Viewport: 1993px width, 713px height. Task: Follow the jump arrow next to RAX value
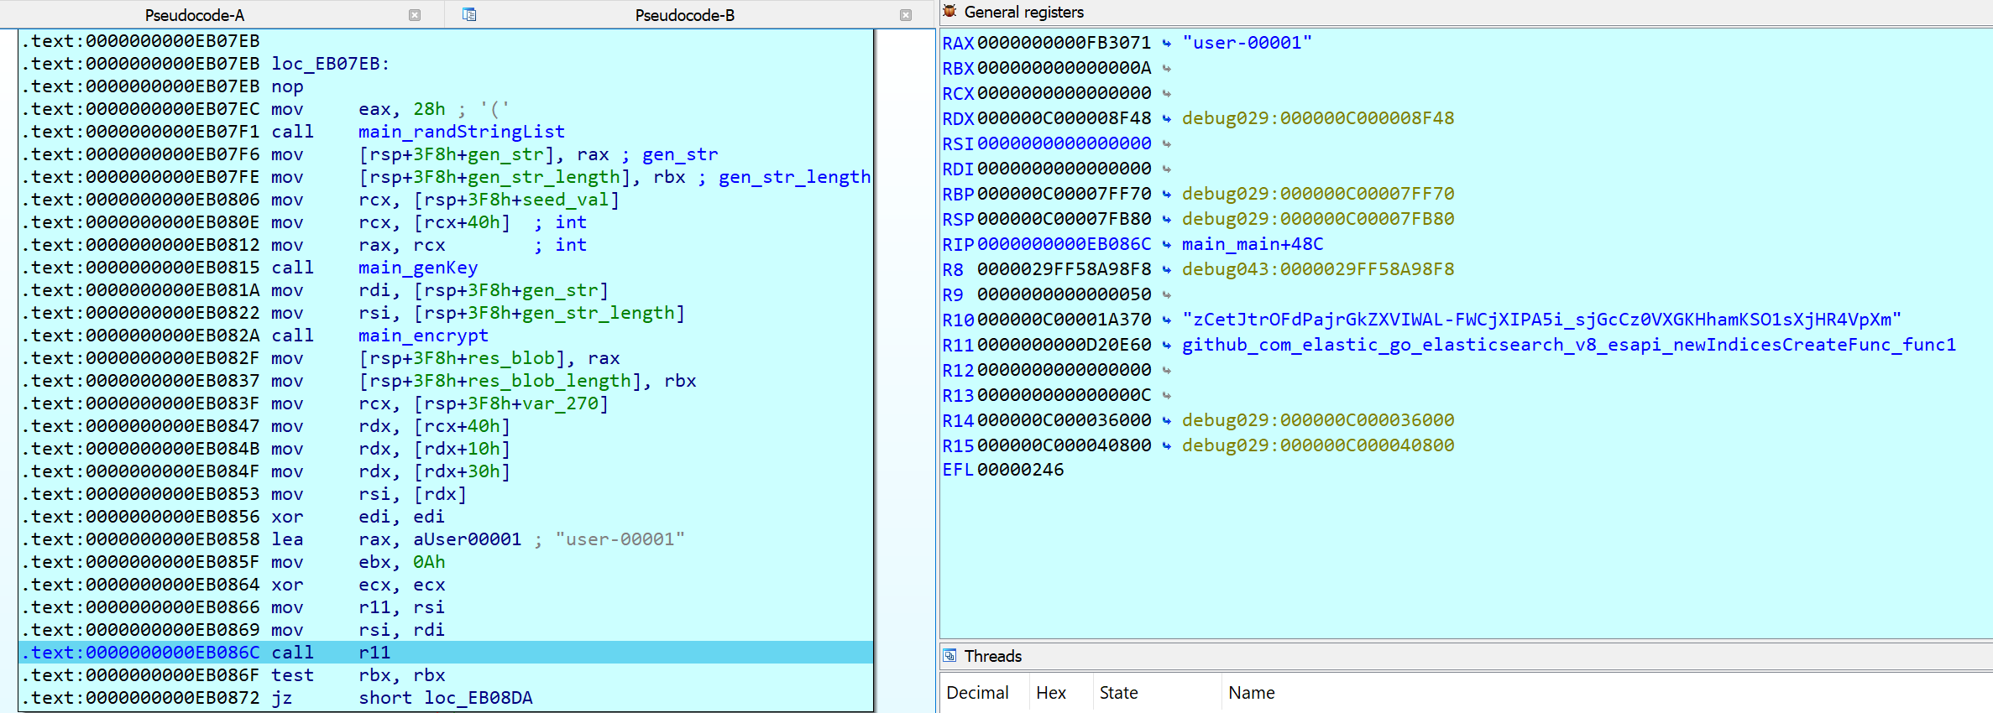[x=1167, y=43]
